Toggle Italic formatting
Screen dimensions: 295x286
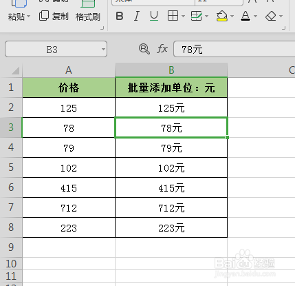137,16
